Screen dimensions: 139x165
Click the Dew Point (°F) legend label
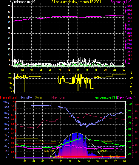click(127, 97)
